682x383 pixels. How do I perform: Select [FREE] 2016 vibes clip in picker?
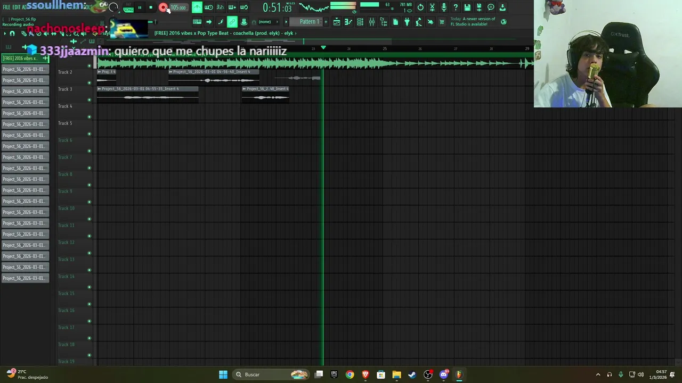click(x=25, y=59)
